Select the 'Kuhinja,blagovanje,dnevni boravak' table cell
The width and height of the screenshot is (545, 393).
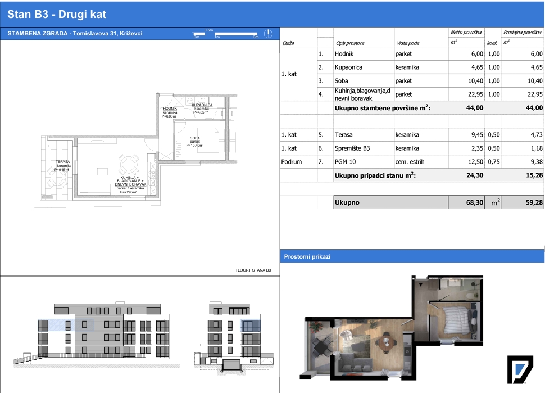pos(364,94)
